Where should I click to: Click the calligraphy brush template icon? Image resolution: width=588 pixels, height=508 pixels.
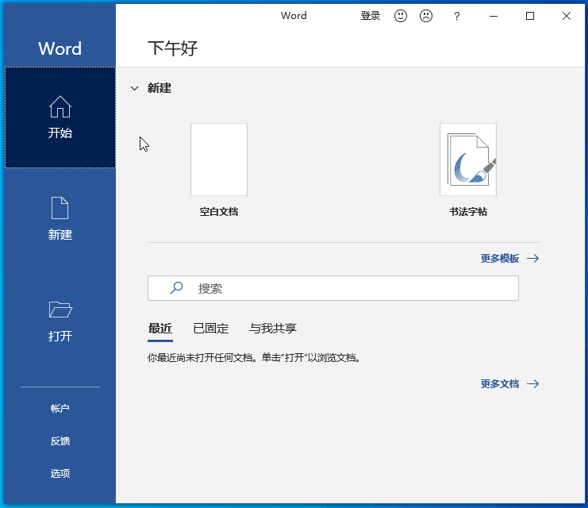(x=468, y=160)
